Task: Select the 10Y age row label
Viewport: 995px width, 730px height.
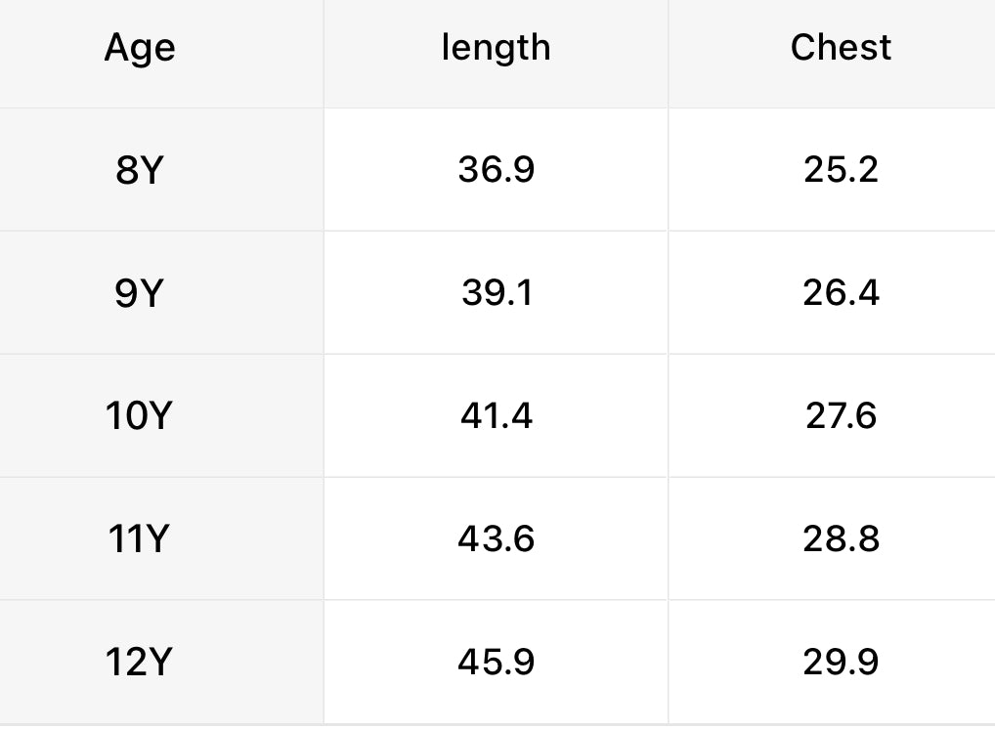Action: point(139,416)
